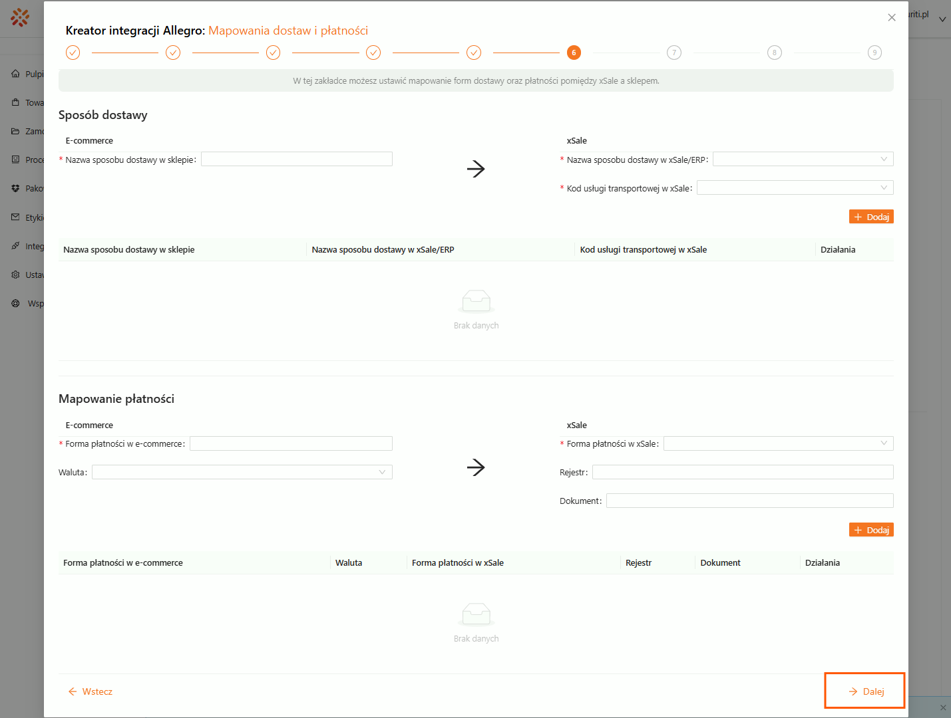
Task: Click the Etykiety envelope icon in sidebar
Action: (x=15, y=217)
